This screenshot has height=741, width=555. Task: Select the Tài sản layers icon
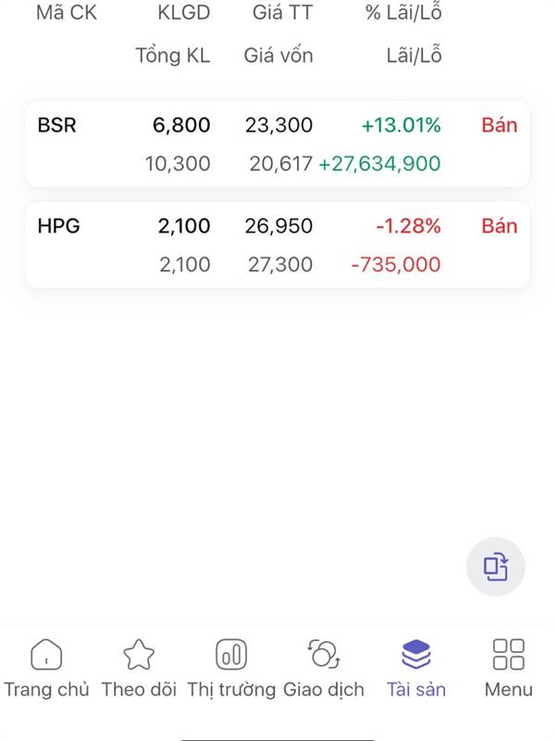pyautogui.click(x=416, y=655)
